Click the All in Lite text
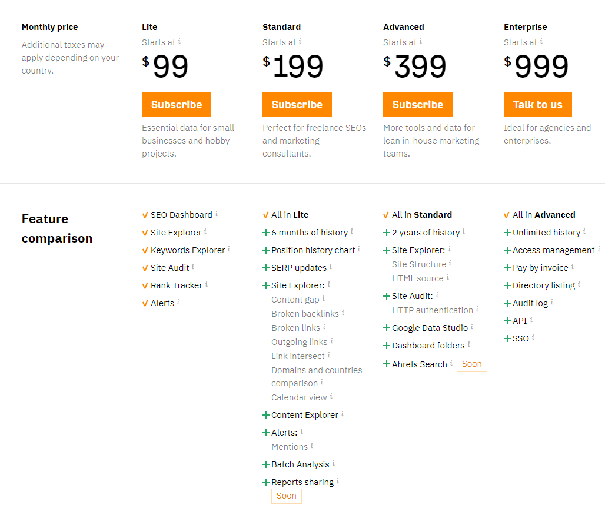This screenshot has height=508, width=605. pyautogui.click(x=290, y=215)
